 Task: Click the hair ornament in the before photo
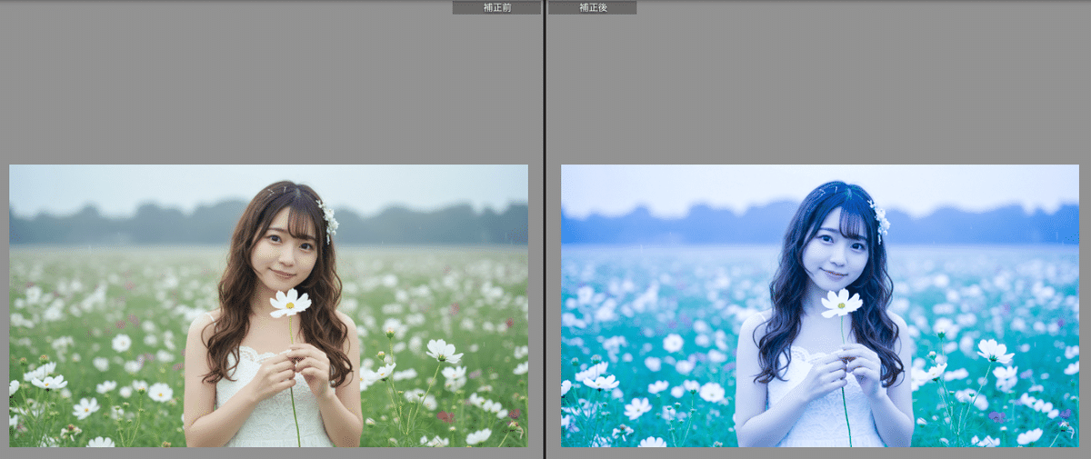click(x=328, y=218)
